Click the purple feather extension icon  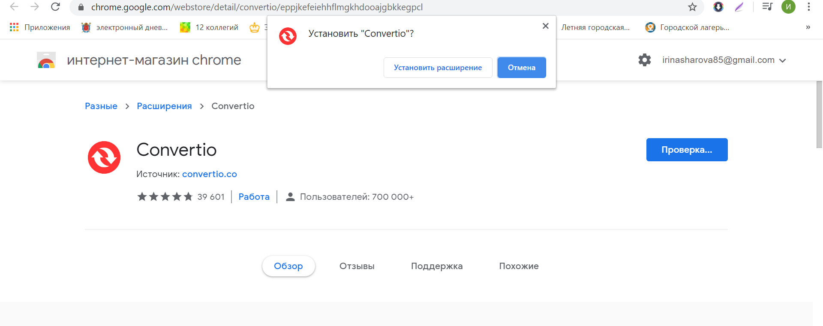[739, 7]
